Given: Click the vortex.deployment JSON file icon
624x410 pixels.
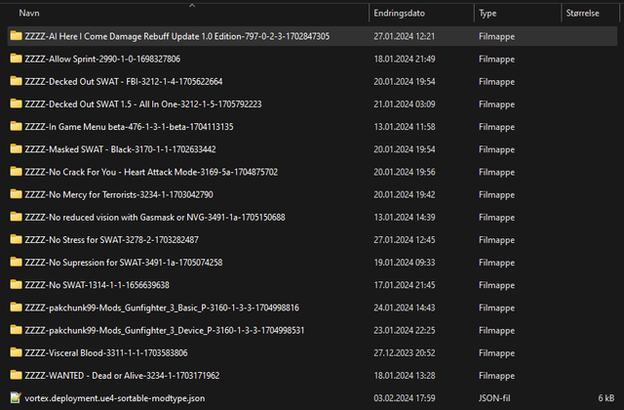Looking at the screenshot, I should 16,397.
